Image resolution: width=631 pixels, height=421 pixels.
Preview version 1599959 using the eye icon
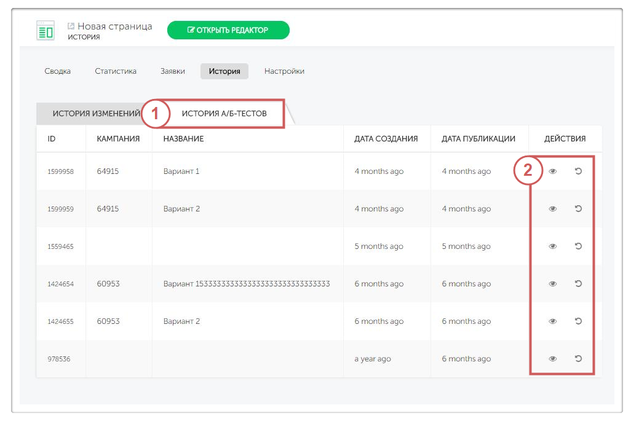[552, 209]
